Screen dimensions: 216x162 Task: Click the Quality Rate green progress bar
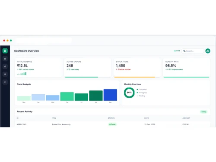click(x=186, y=77)
